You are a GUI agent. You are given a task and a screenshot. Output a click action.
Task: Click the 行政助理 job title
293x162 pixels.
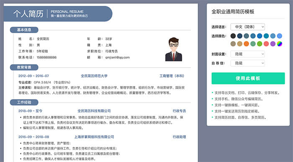179,137
